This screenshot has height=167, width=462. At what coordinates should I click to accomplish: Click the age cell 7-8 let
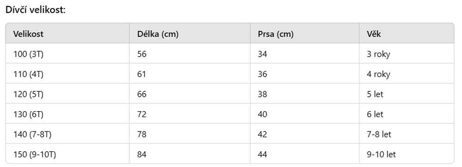(379, 134)
